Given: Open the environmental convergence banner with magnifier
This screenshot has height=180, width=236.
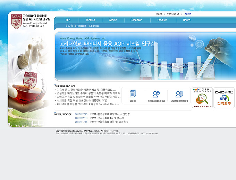Looking at the screenshot, I should coord(202,98).
